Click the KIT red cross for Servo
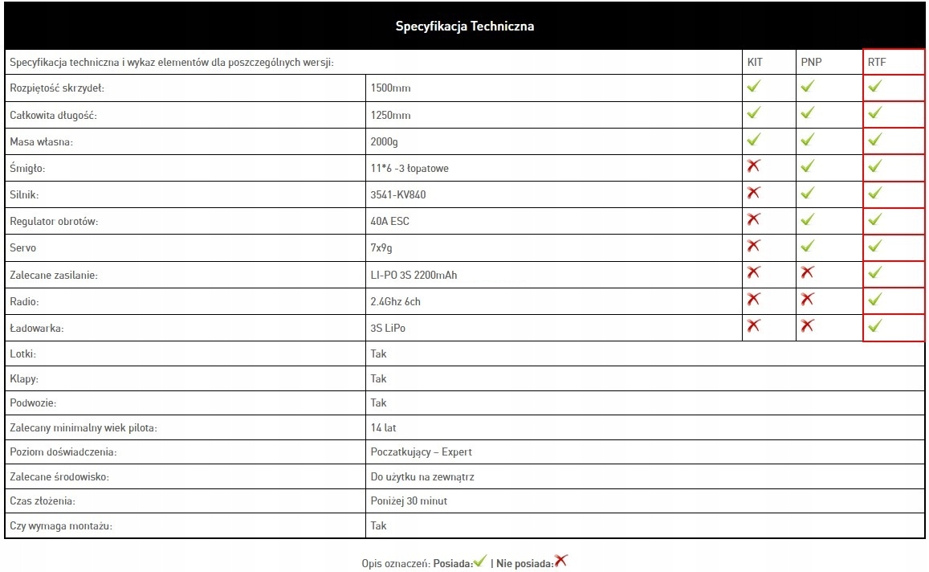Image resolution: width=929 pixels, height=572 pixels. pos(753,246)
